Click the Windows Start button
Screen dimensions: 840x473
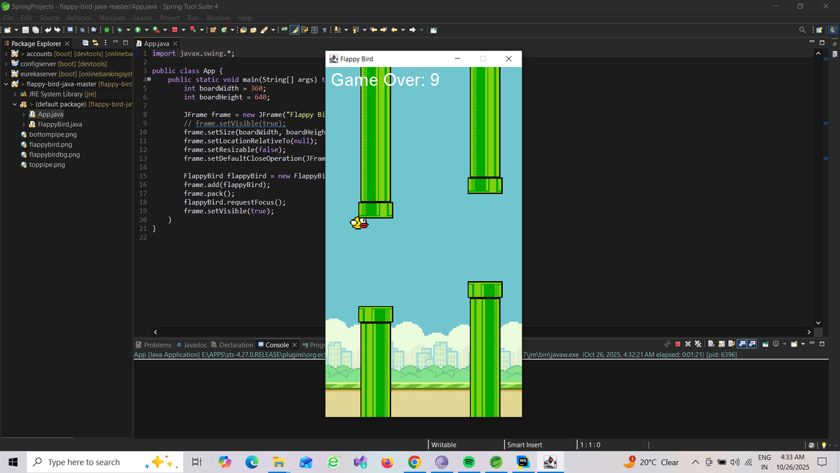pyautogui.click(x=13, y=462)
